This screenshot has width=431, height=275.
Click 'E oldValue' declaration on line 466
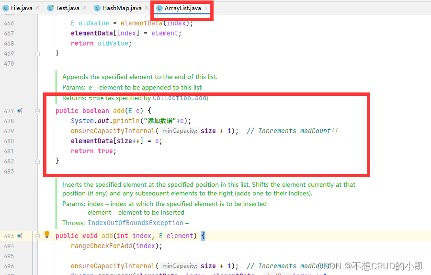[x=90, y=23]
